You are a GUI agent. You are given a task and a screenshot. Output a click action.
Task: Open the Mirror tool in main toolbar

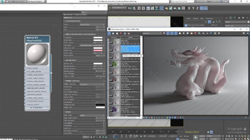point(130,8)
